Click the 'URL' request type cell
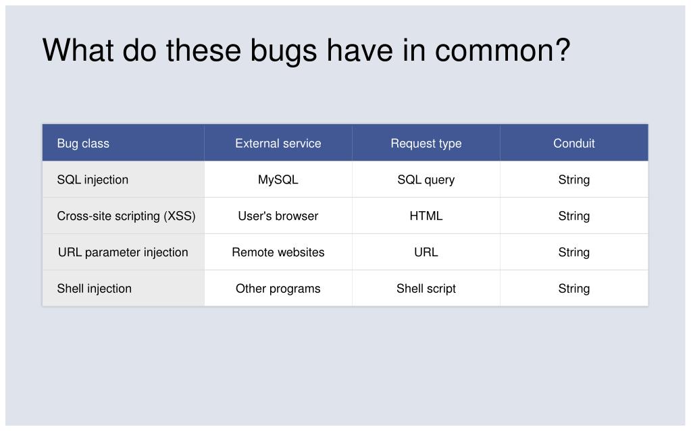691x431 pixels. (x=426, y=252)
